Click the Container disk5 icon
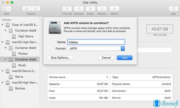This screenshot has height=108, width=180. (11, 59)
